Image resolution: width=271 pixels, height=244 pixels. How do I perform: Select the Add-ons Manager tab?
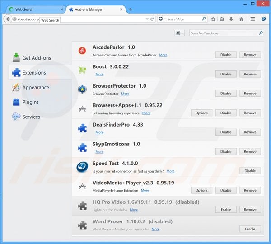96,9
